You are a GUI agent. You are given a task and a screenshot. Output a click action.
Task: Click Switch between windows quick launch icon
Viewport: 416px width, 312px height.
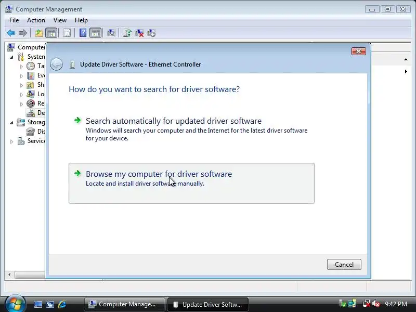tap(50, 304)
